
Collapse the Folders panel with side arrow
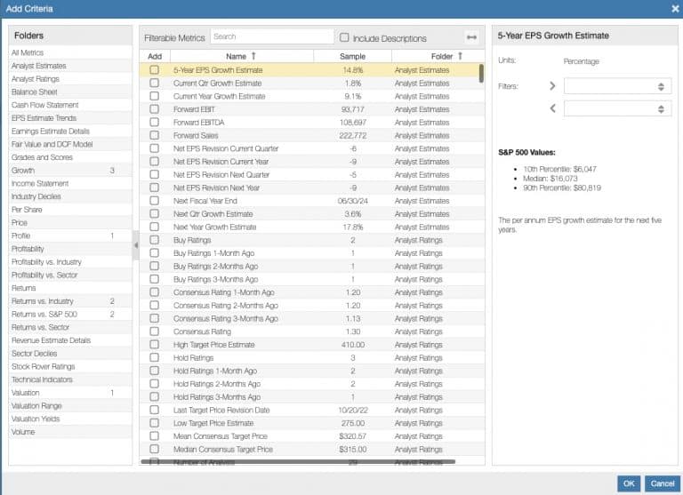pyautogui.click(x=136, y=245)
